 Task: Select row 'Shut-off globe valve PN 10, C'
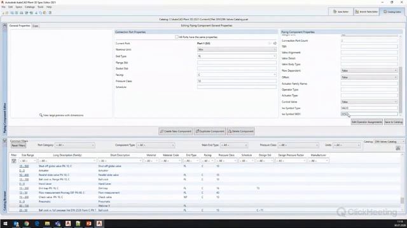pos(205,166)
